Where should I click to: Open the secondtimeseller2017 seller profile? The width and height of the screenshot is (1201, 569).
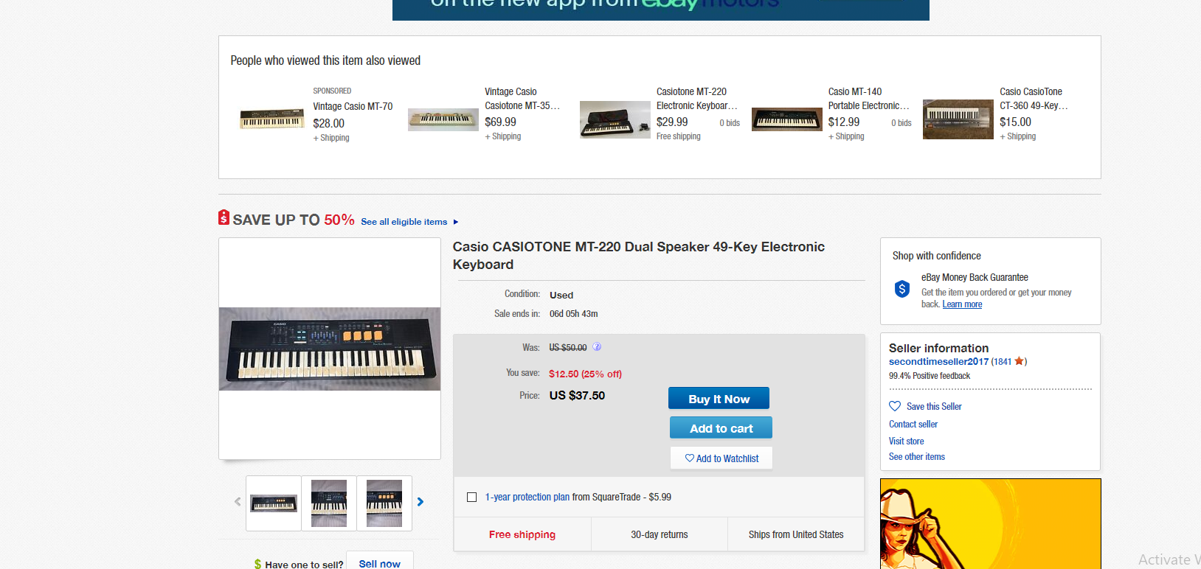pyautogui.click(x=938, y=362)
